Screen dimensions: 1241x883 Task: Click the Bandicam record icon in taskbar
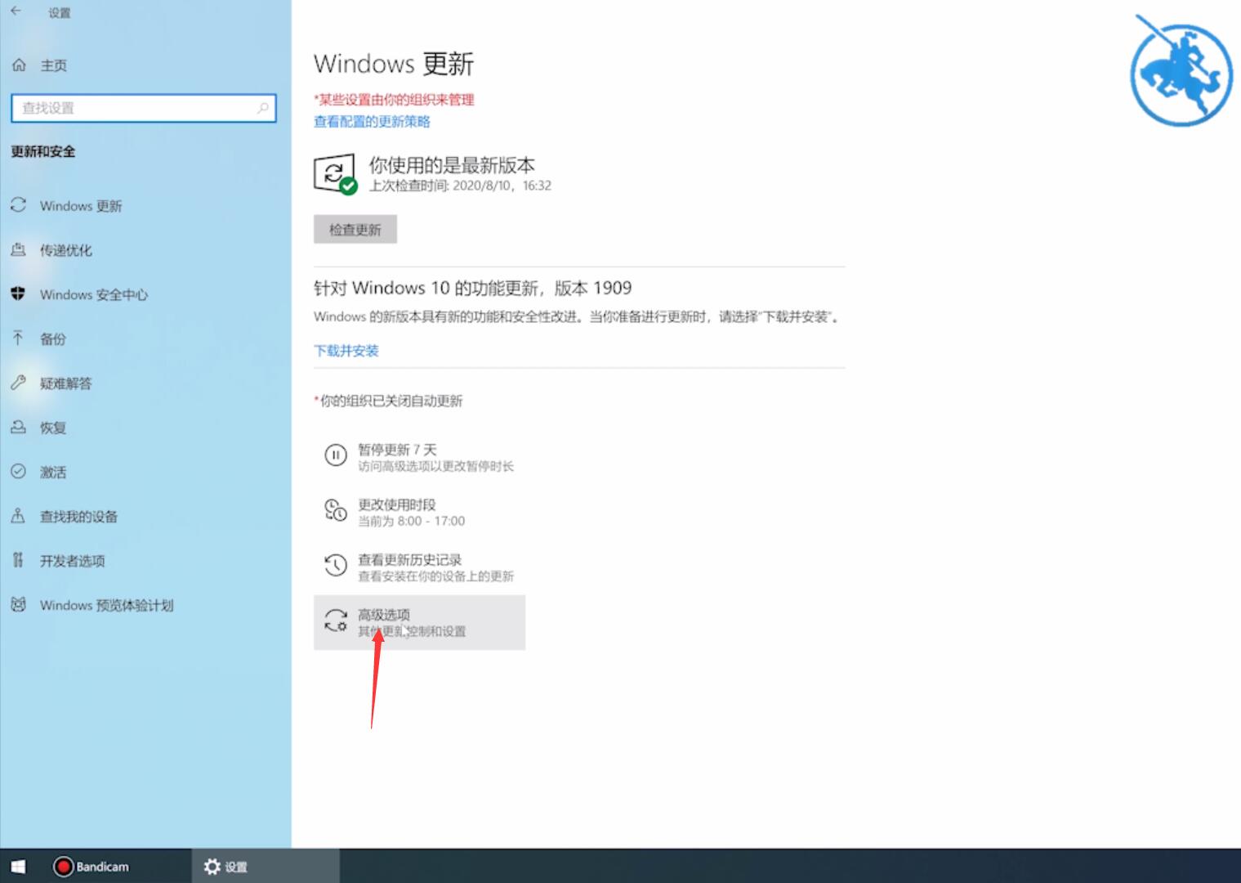pos(63,866)
